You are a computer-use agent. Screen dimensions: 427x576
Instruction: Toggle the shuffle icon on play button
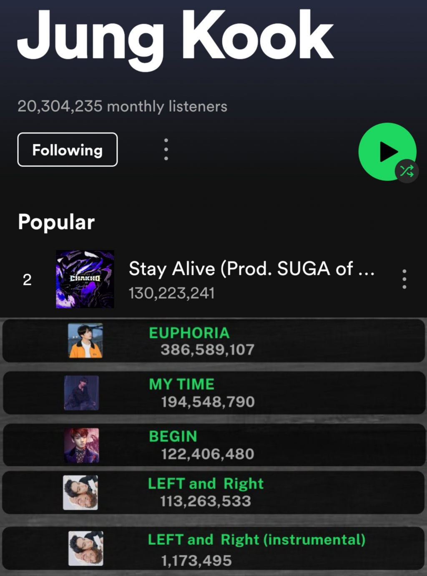click(x=407, y=171)
